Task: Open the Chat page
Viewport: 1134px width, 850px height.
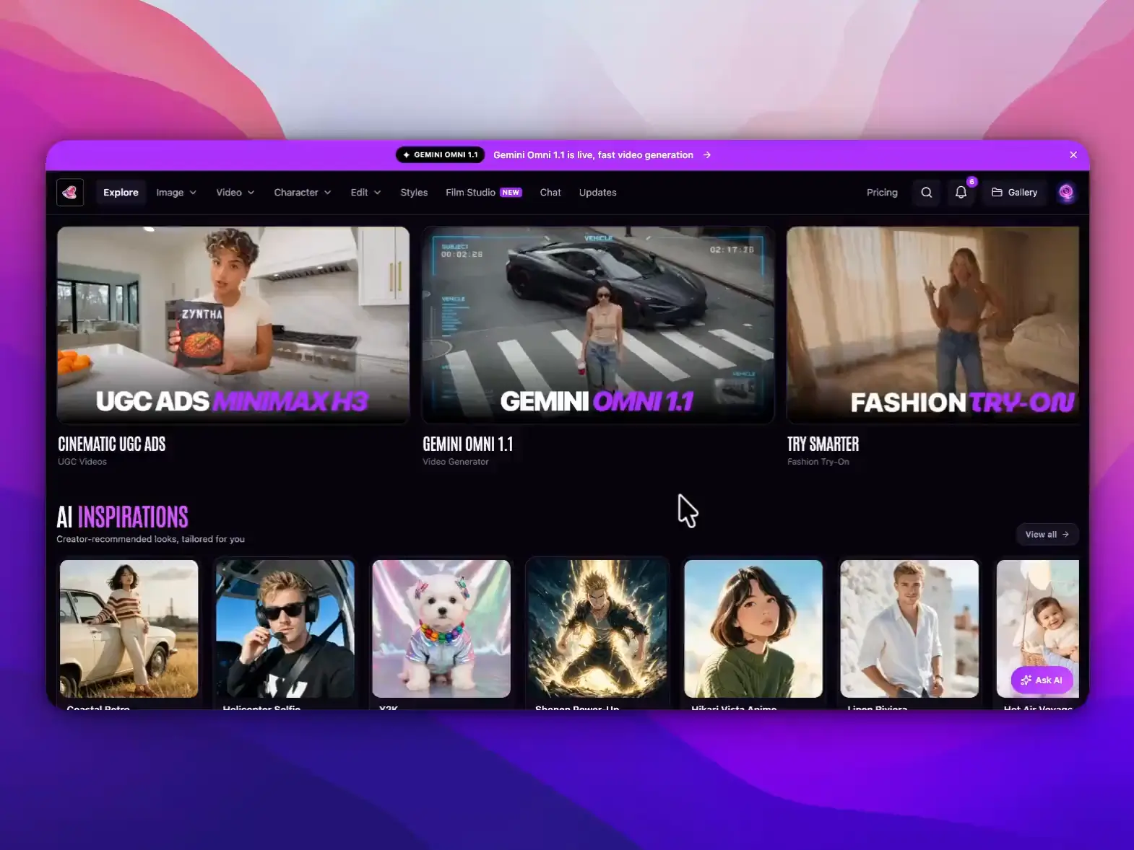Action: [550, 193]
